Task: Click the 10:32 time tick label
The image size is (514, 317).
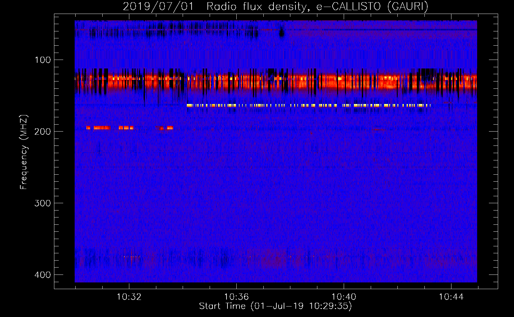Action: [x=129, y=297]
